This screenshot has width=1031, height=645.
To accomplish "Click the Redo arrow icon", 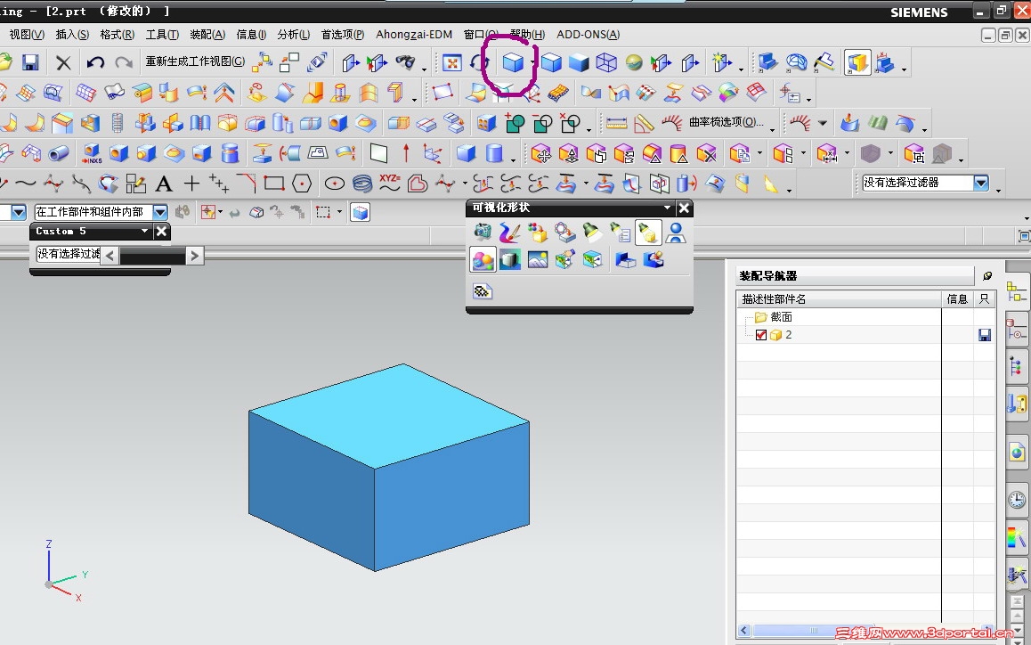I will coord(124,62).
